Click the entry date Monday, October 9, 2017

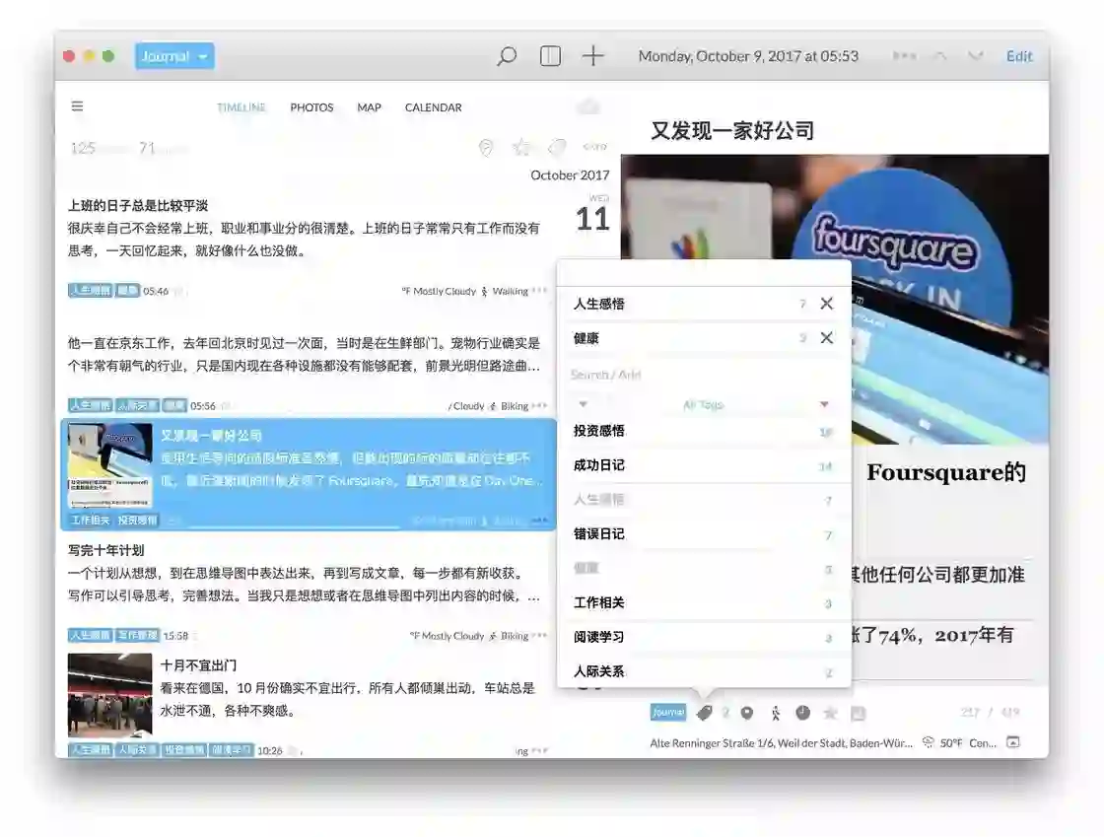(x=748, y=56)
